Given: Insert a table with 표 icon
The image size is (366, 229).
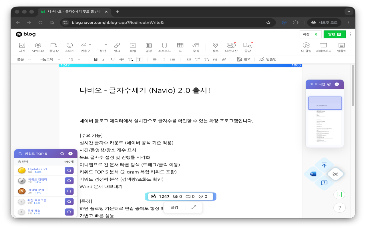Looking at the screenshot, I should [180, 47].
